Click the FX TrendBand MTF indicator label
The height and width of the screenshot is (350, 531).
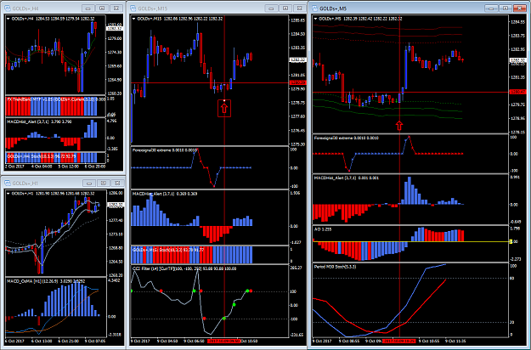pyautogui.click(x=56, y=99)
